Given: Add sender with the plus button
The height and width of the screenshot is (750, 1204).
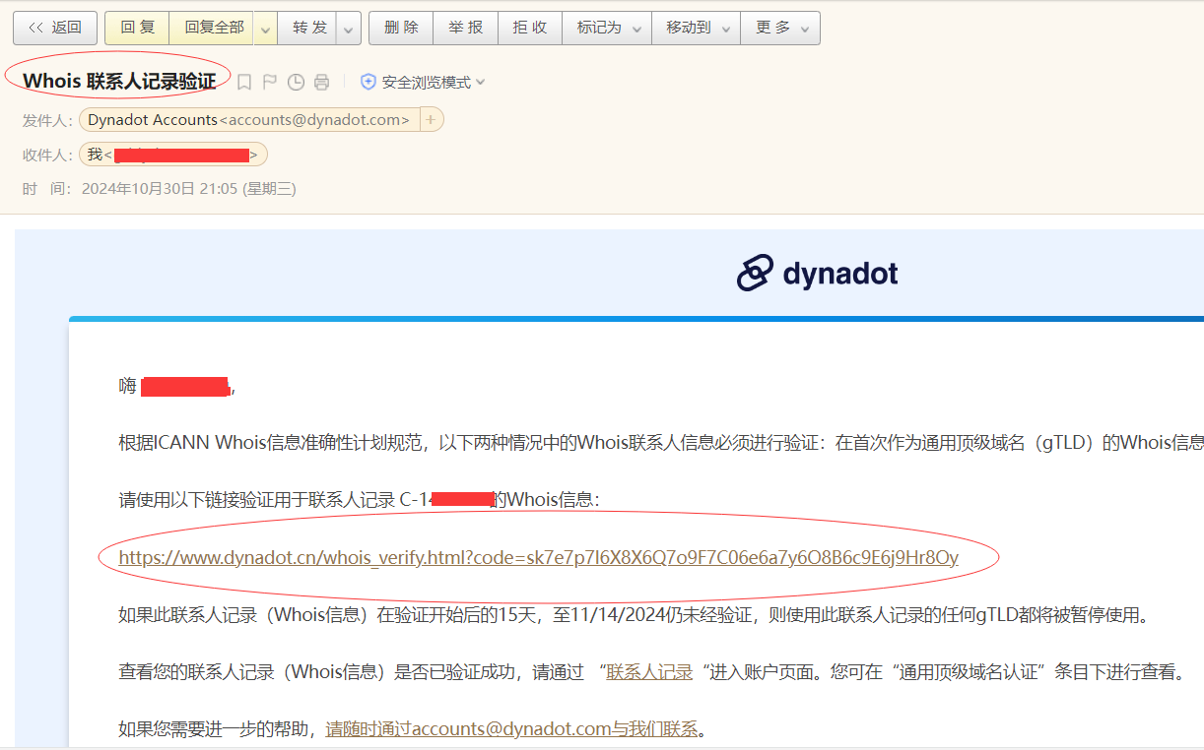Looking at the screenshot, I should coord(432,119).
